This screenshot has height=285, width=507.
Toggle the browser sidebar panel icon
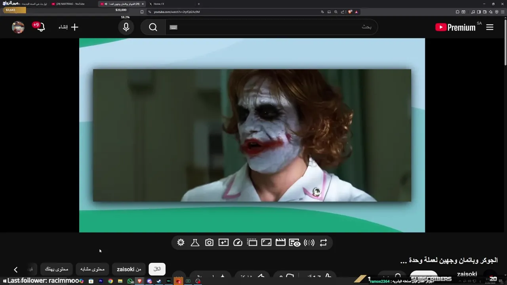click(x=478, y=12)
